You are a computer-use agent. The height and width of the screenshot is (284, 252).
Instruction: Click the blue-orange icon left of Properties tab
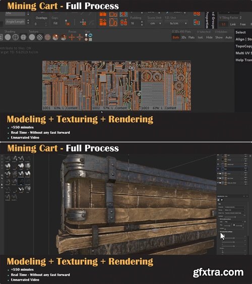pos(197,23)
